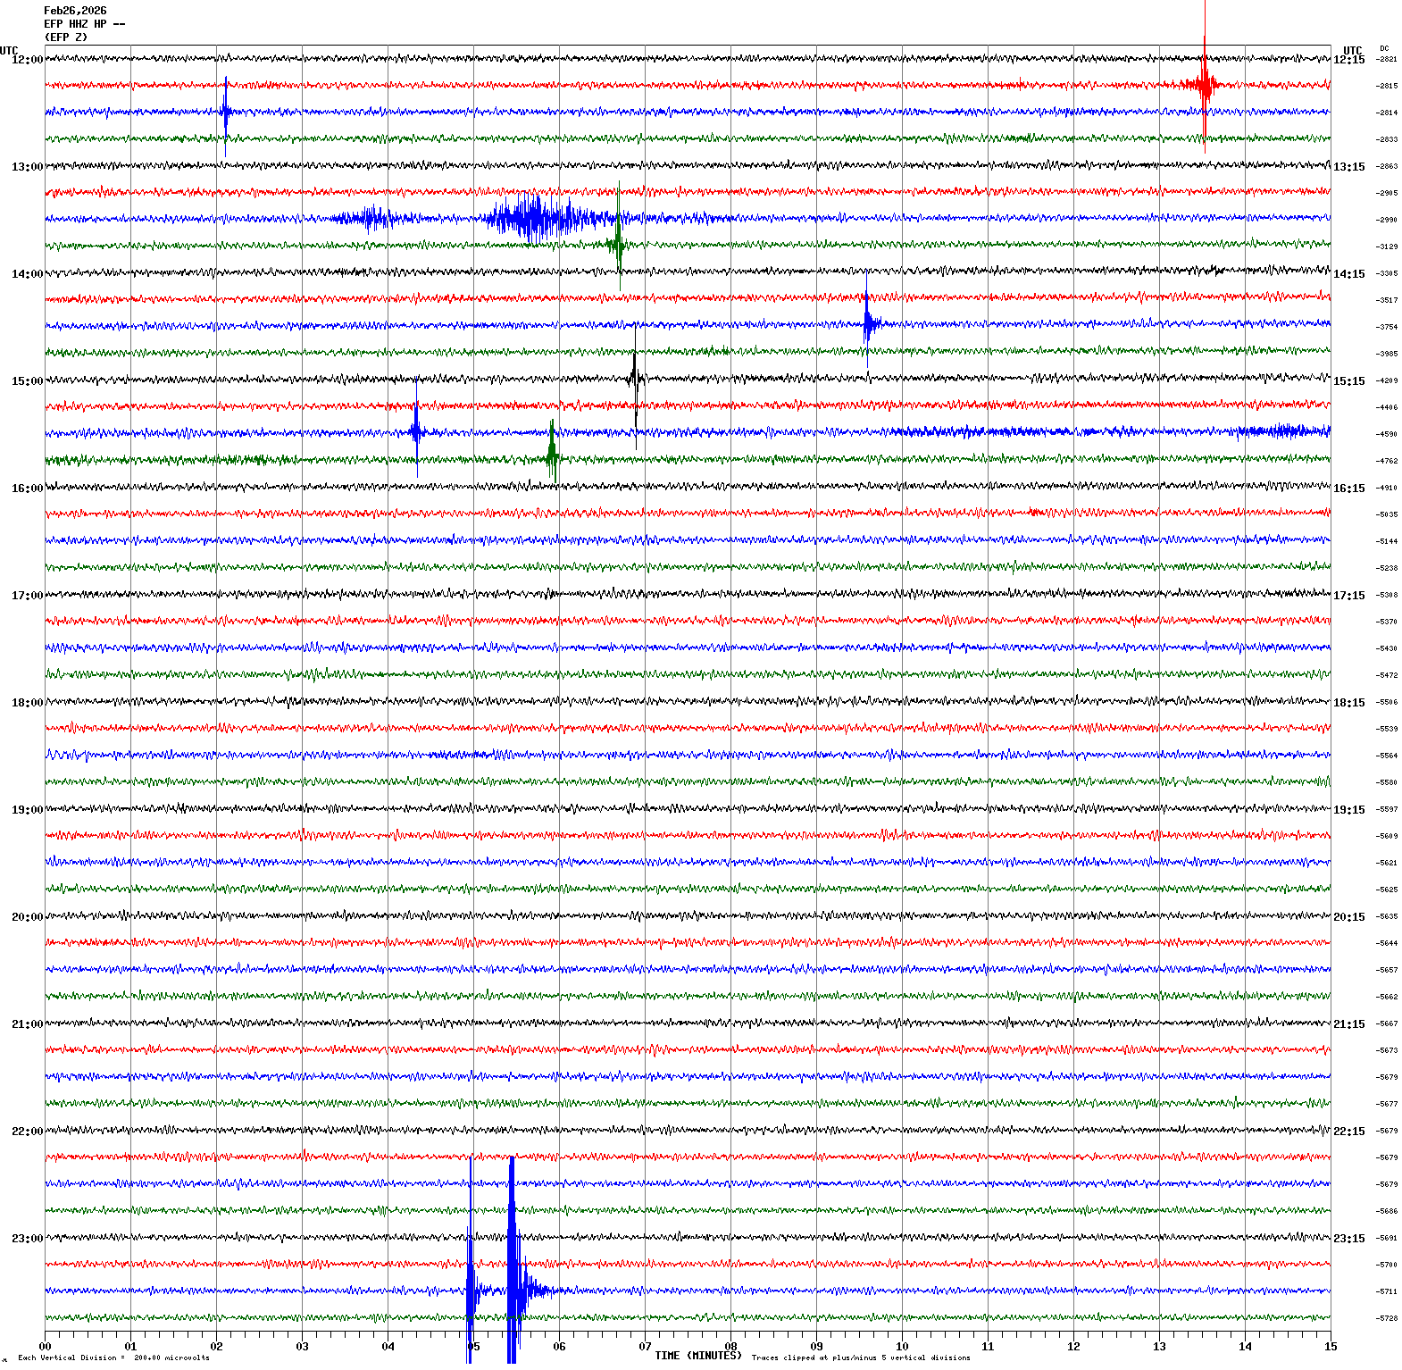Click the red seismic spike near minute 13.5
This screenshot has width=1402, height=1370.
[x=1204, y=86]
